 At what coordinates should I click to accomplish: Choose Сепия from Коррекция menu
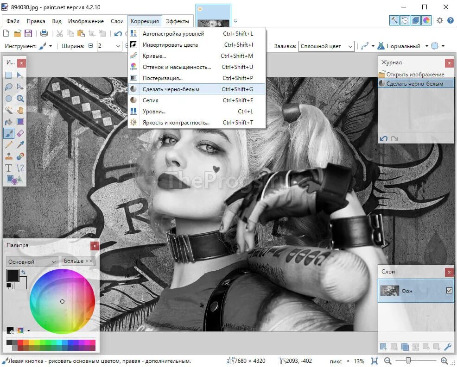197,100
